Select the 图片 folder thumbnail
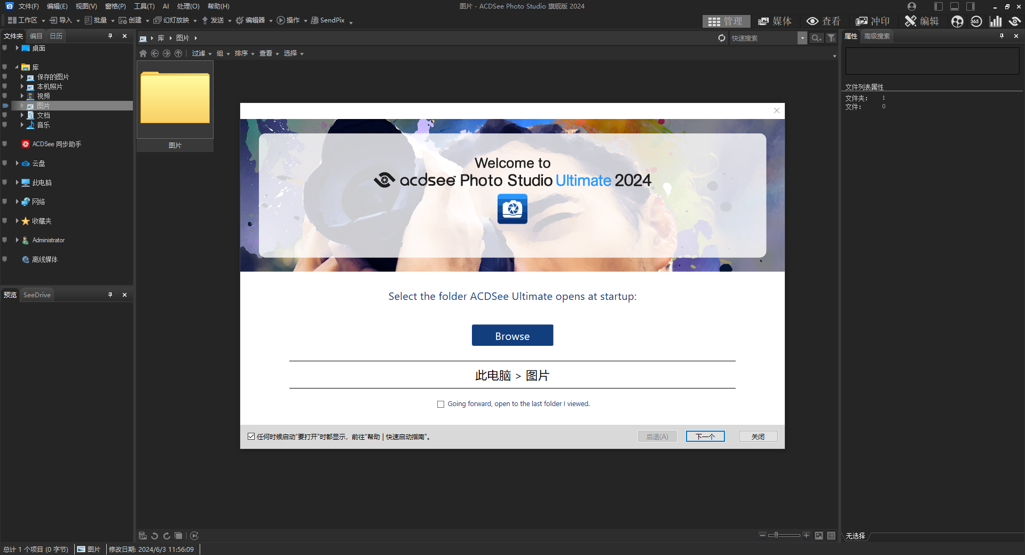Image resolution: width=1025 pixels, height=555 pixels. 175,99
